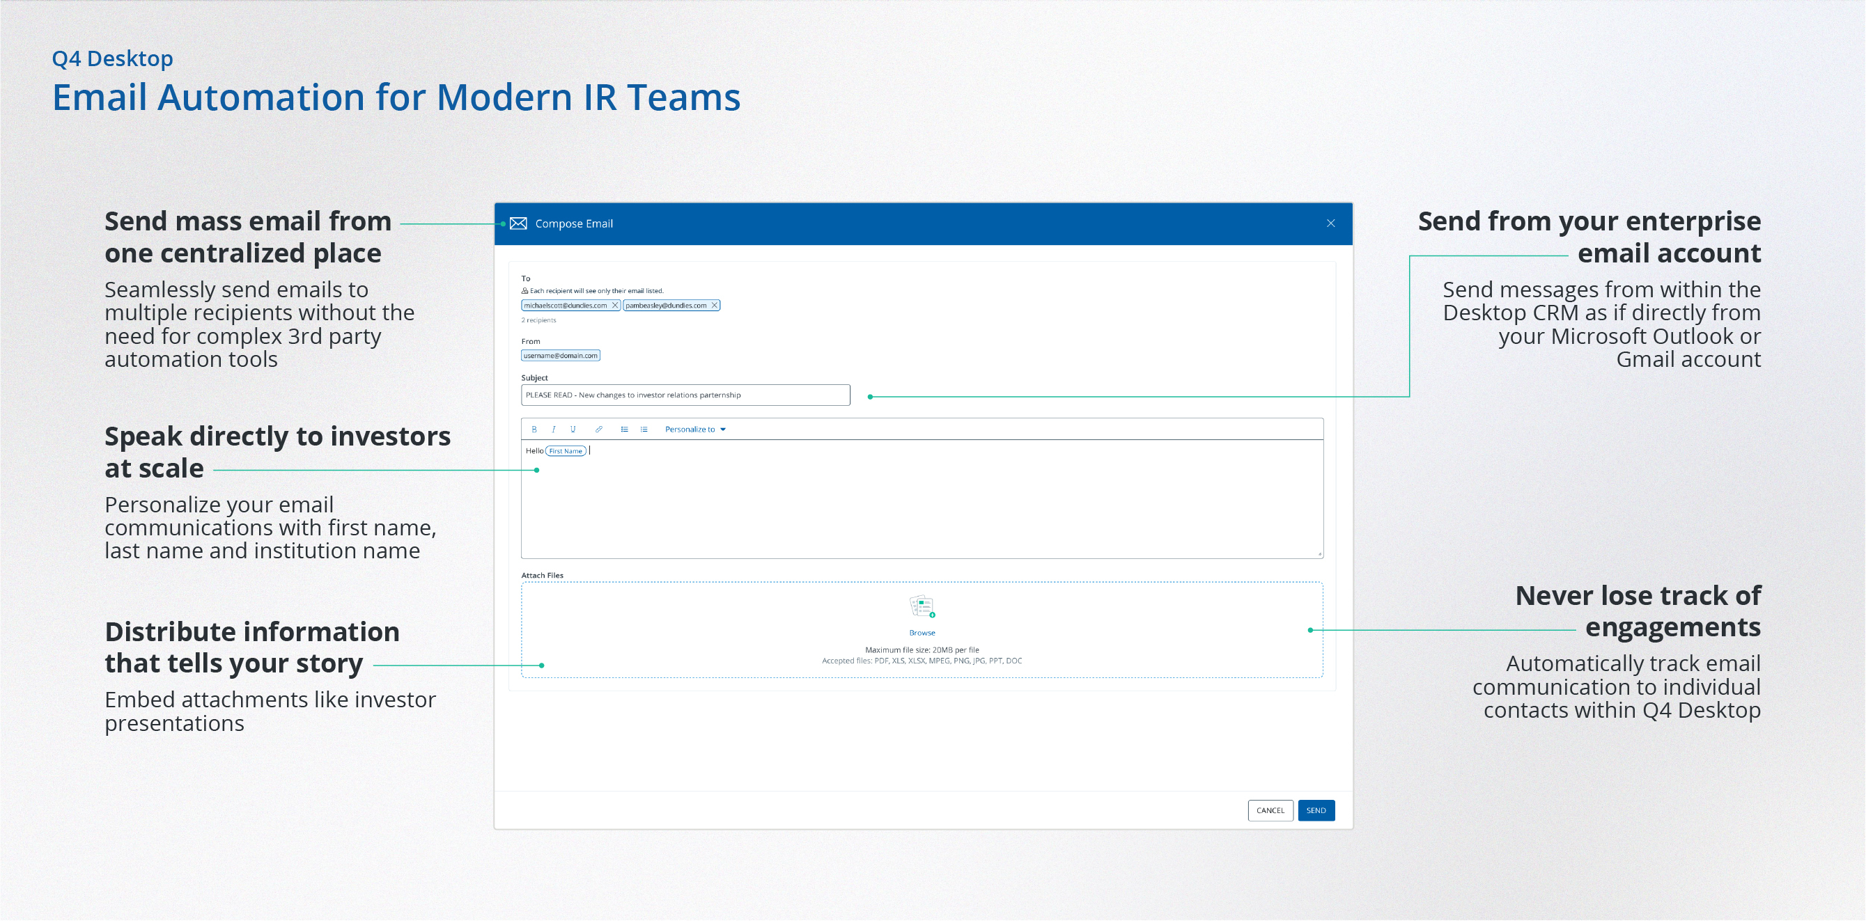Toggle underline formatting in email editor
The image size is (1866, 921).
pos(573,430)
